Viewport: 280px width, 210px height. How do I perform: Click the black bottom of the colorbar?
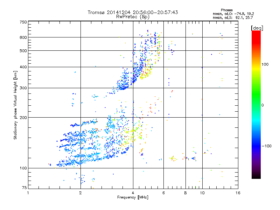(256, 176)
